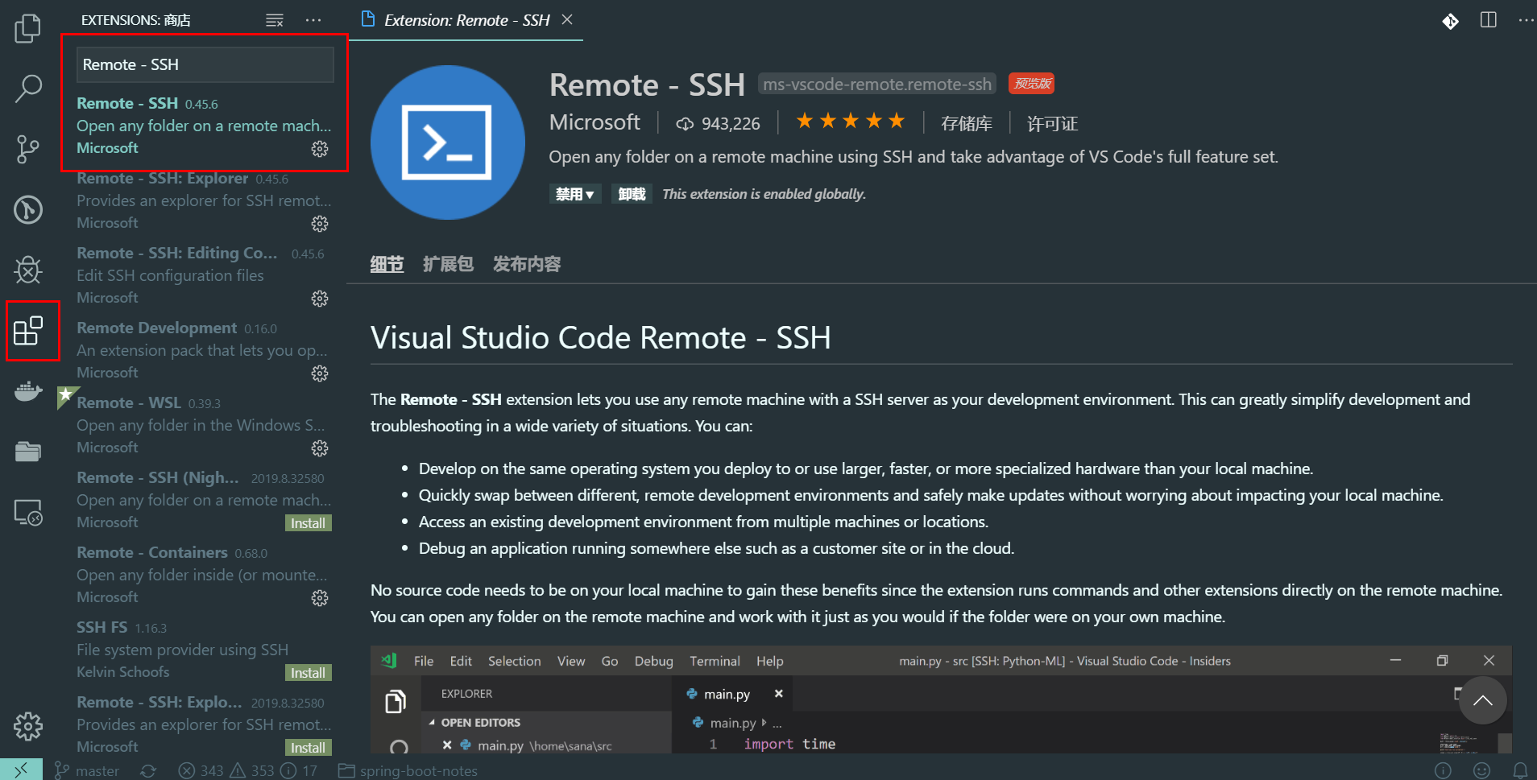Screen dimensions: 1537x780
Task: Open Remote Explorer in the sidebar
Action: click(28, 512)
